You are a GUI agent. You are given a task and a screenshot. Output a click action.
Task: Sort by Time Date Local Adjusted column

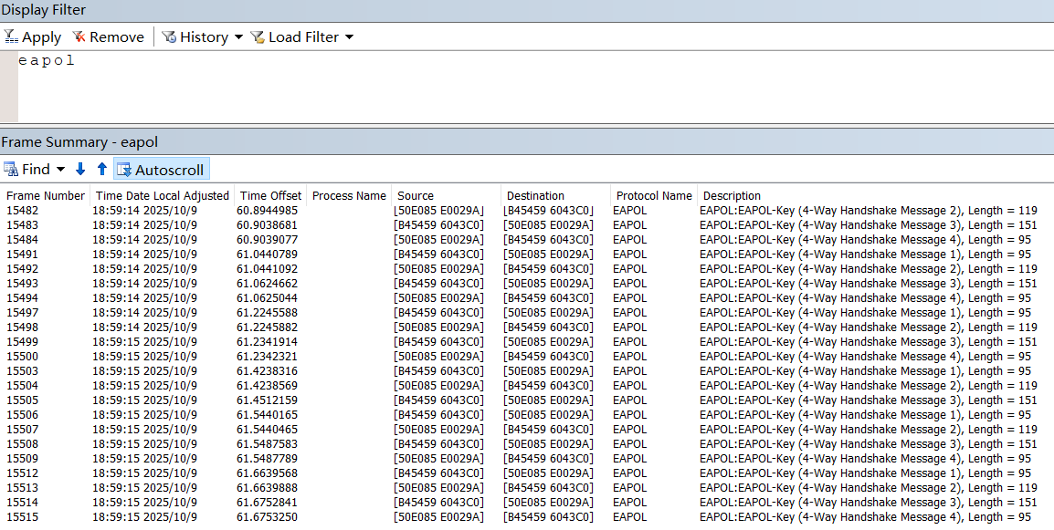click(162, 196)
